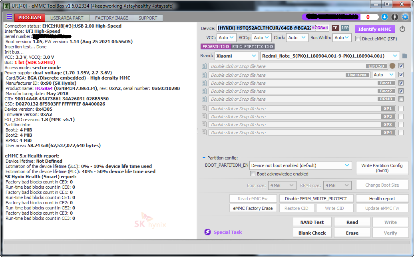Open settings via blue gear icon
Image resolution: width=414 pixels, height=257 pixels.
(x=405, y=17)
